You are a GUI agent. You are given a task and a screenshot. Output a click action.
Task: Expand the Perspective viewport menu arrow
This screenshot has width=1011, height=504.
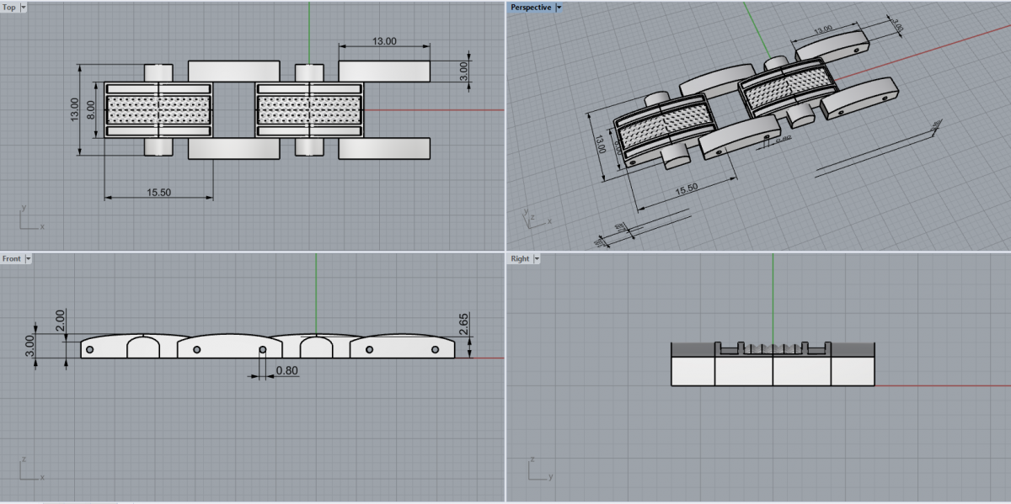[x=559, y=8]
